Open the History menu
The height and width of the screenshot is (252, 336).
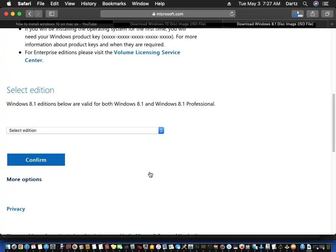(89, 4)
